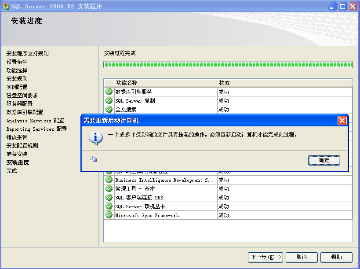
Task: Click success icon for Microsoft Sync Framework
Action: click(x=108, y=215)
